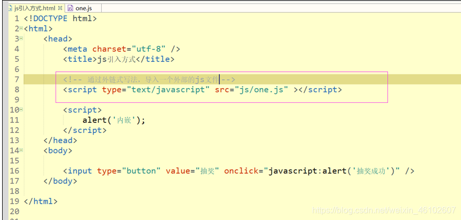The image size is (461, 220).
Task: Collapse the head element at line 3
Action: (x=21, y=39)
